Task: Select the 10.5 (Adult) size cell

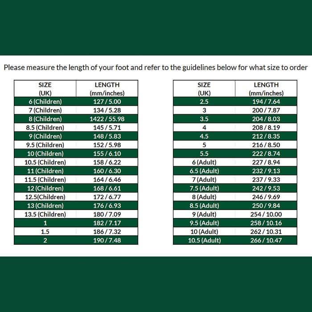Action: point(204,240)
